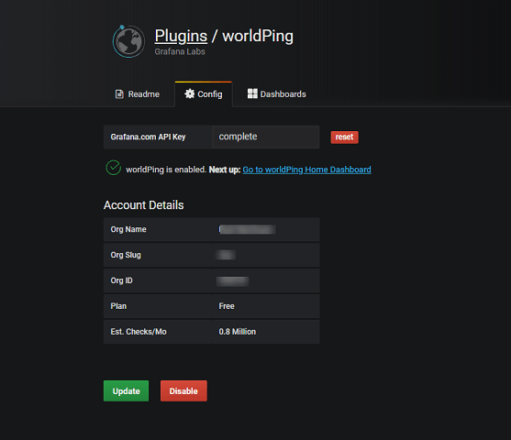Switch to the Dashboards tab

click(x=277, y=93)
